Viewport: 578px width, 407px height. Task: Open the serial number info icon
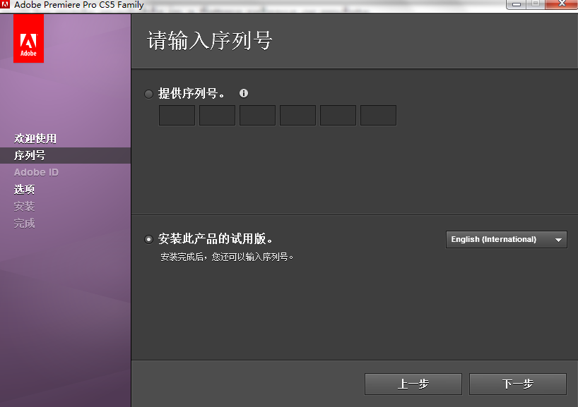tap(243, 93)
